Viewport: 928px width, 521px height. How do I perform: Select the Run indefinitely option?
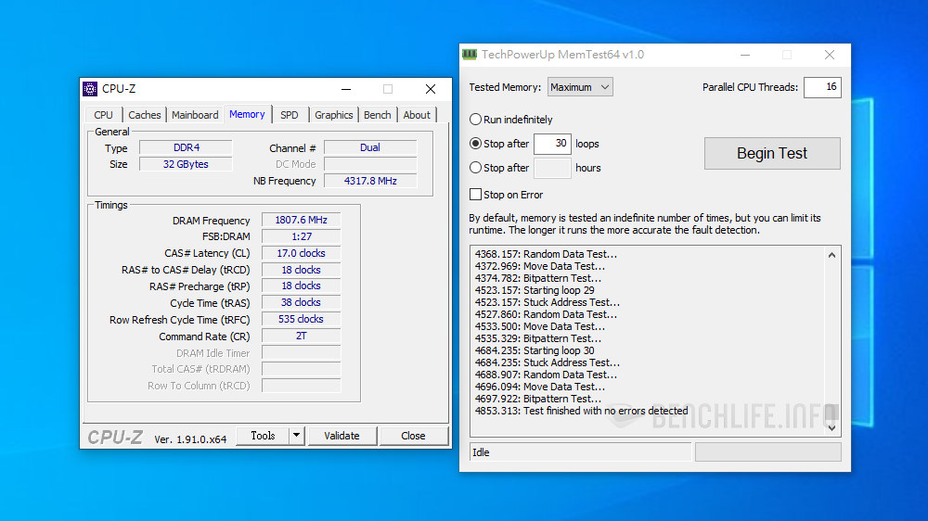[x=476, y=120]
